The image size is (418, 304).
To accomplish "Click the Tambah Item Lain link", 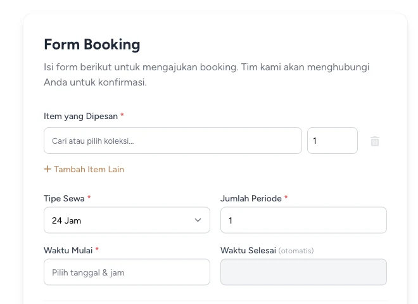I will coord(84,169).
